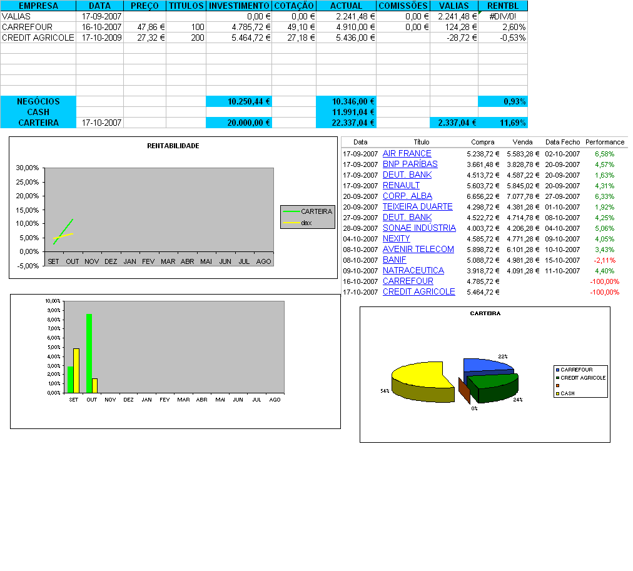The height and width of the screenshot is (571, 633).
Task: Click the 27,32 € price cell
Action: click(x=144, y=38)
